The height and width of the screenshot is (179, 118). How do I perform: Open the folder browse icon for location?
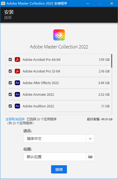(90, 157)
